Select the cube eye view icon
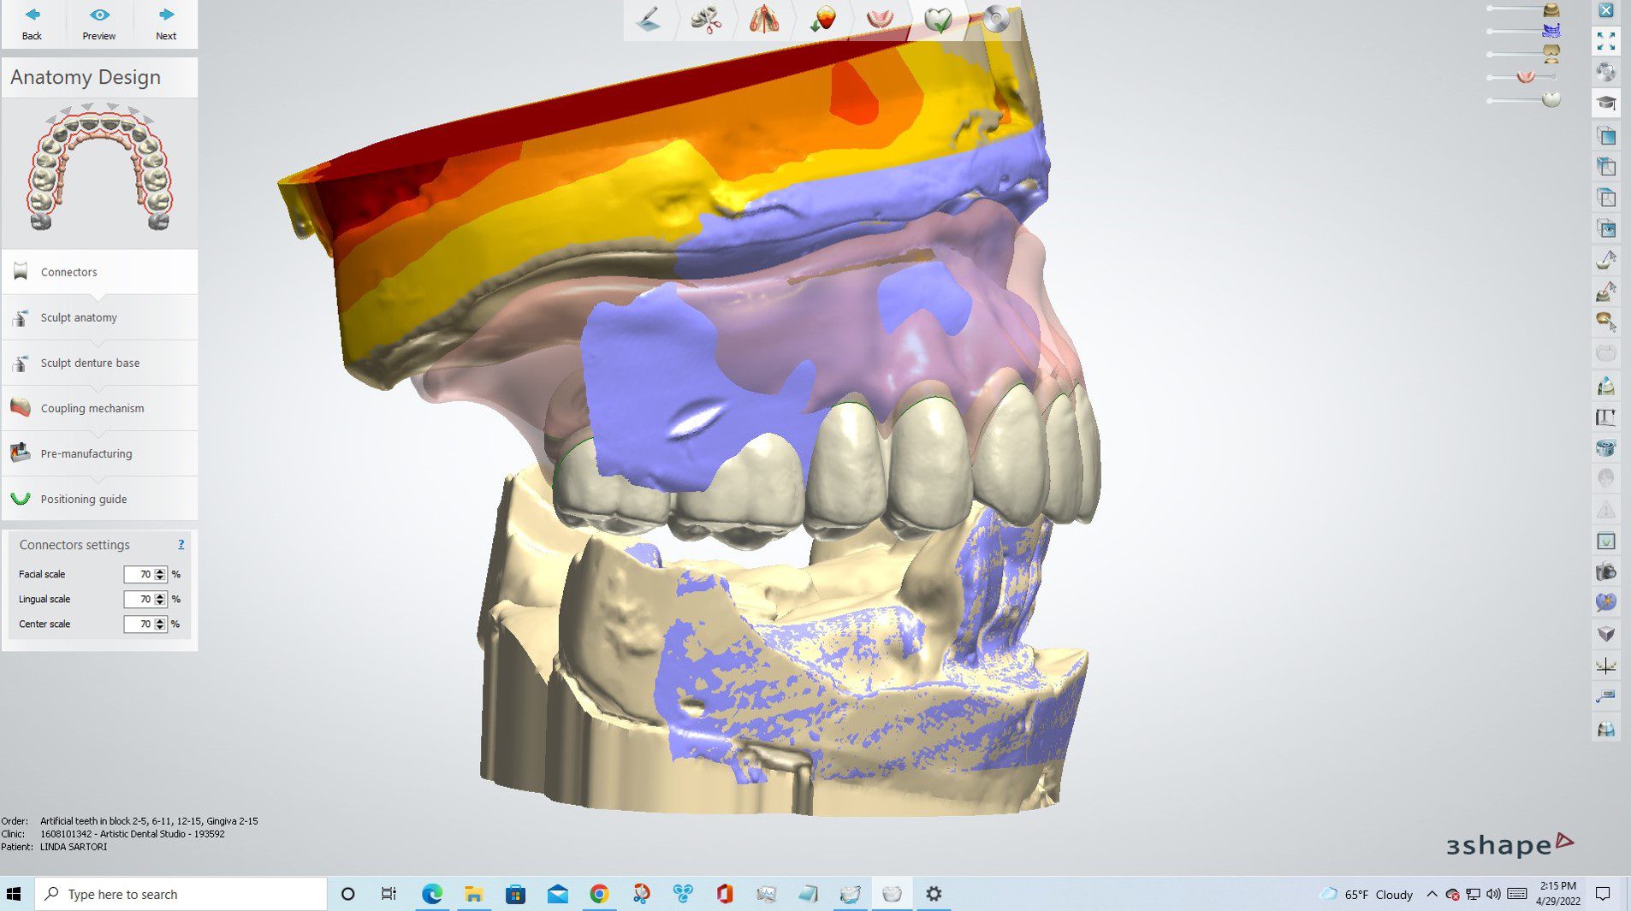Viewport: 1631px width, 911px height. [1606, 228]
